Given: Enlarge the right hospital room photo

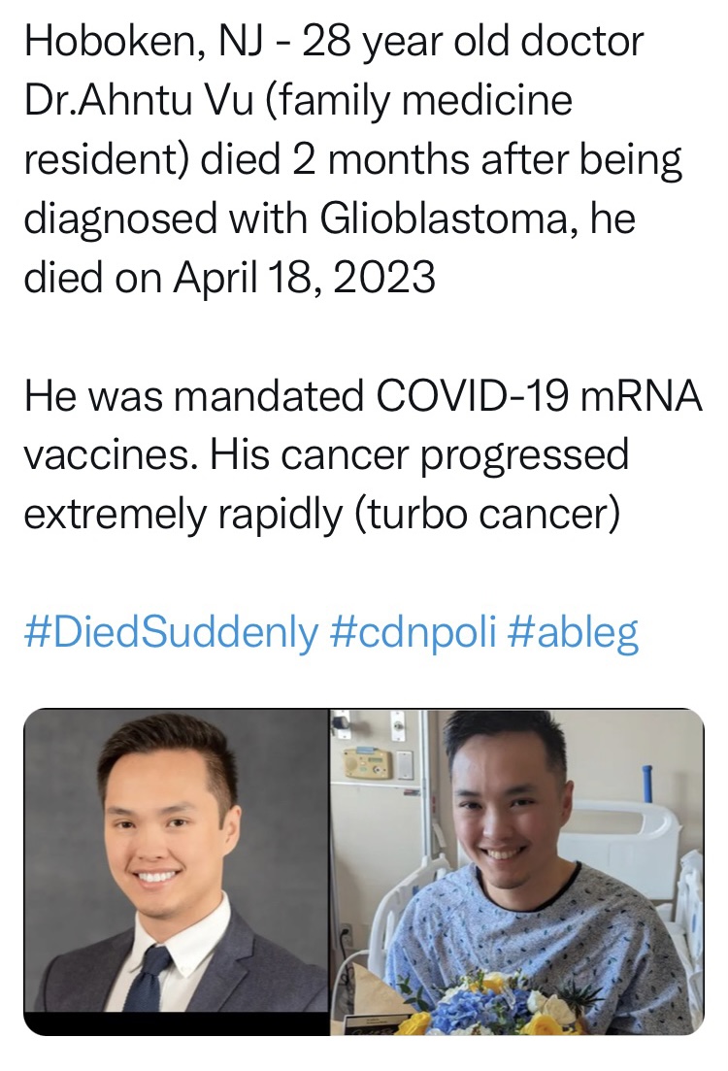Looking at the screenshot, I should 516,859.
